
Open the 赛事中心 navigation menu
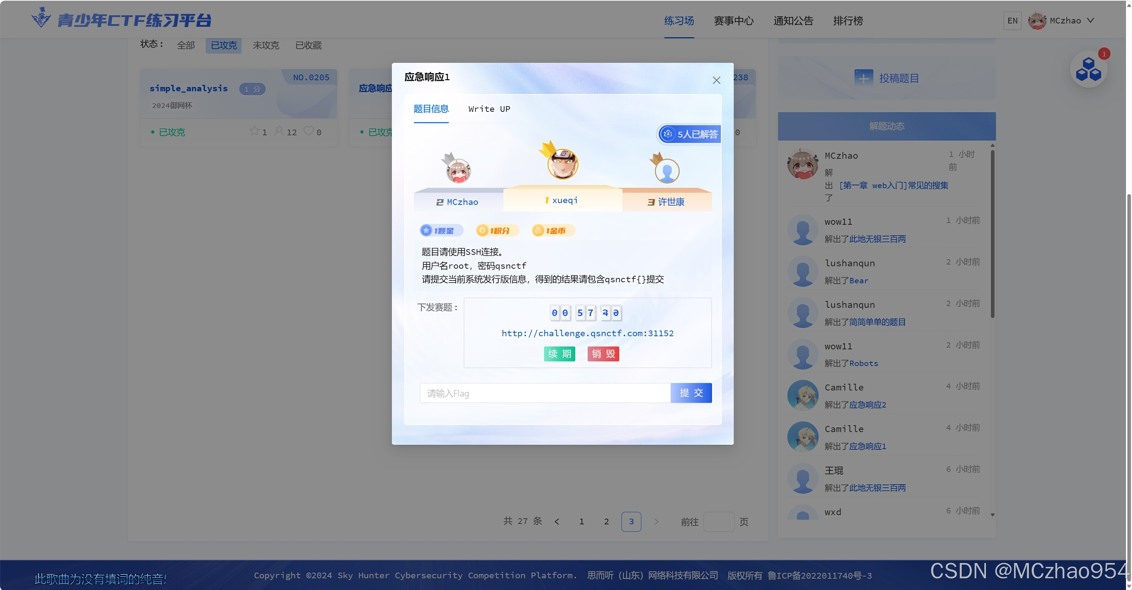pos(733,21)
